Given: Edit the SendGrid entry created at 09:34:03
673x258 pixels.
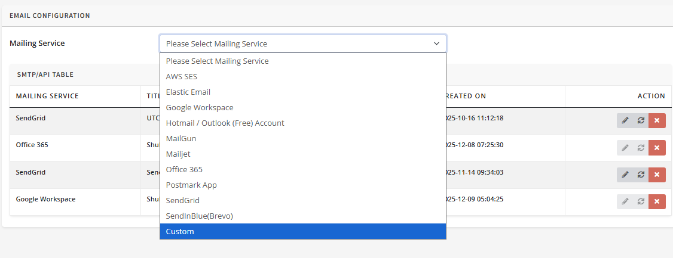Looking at the screenshot, I should point(625,175).
